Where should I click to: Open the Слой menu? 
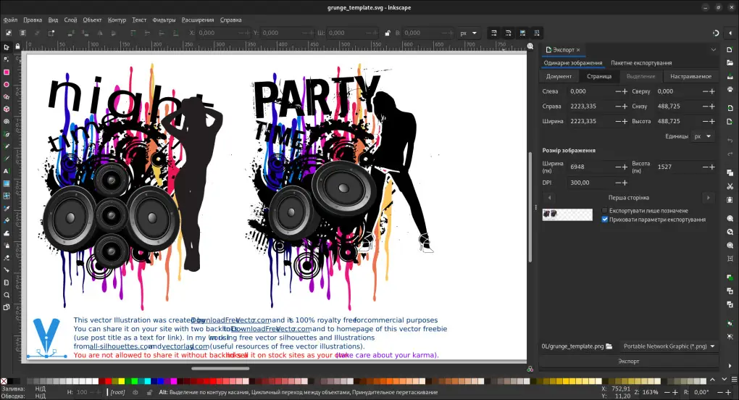pyautogui.click(x=70, y=20)
